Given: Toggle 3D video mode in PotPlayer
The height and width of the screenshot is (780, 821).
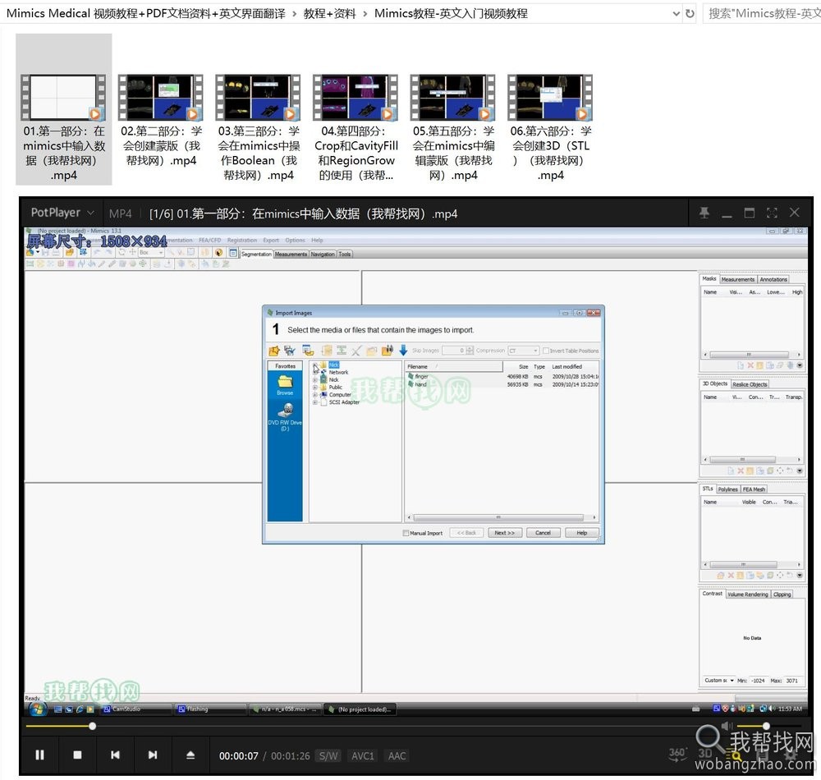Looking at the screenshot, I should point(704,753).
